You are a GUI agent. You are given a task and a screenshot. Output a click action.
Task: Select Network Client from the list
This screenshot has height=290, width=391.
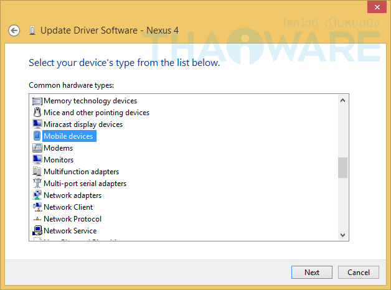click(68, 207)
